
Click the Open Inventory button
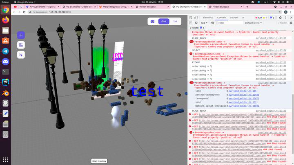[99, 161]
